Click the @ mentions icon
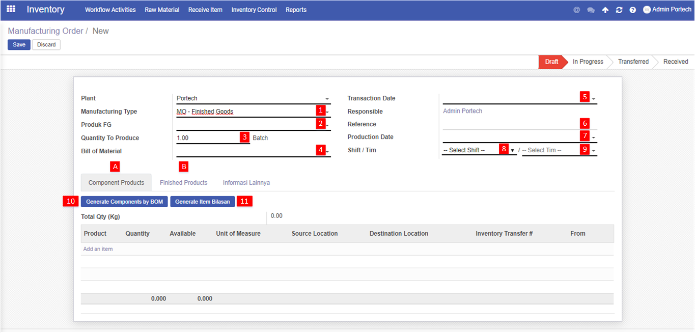This screenshot has width=695, height=333. [577, 10]
